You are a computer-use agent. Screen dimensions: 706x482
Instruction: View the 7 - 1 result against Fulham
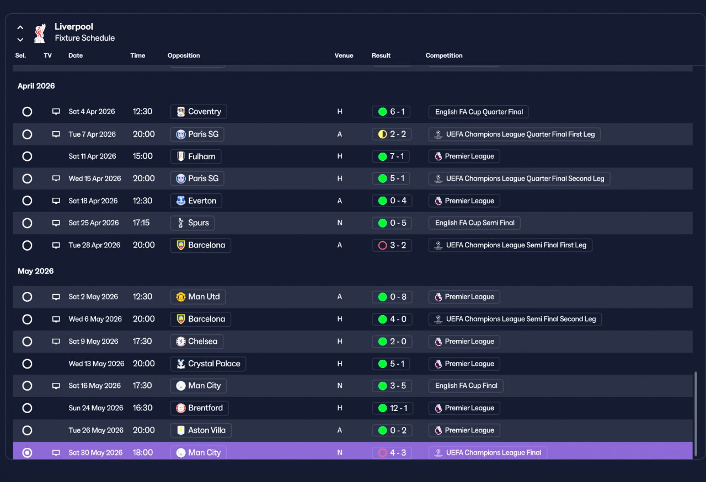tap(392, 156)
